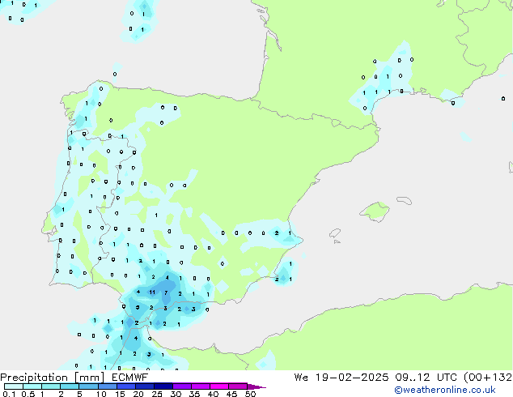Click the 'We' weekday abbreviation
The width and height of the screenshot is (513, 397).
pyautogui.click(x=301, y=378)
